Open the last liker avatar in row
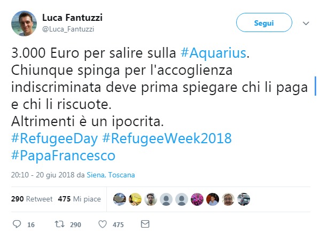327x233 pixels. point(244,199)
